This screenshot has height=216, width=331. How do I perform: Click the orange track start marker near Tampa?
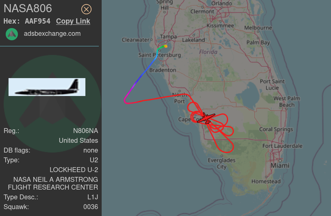coord(166,46)
